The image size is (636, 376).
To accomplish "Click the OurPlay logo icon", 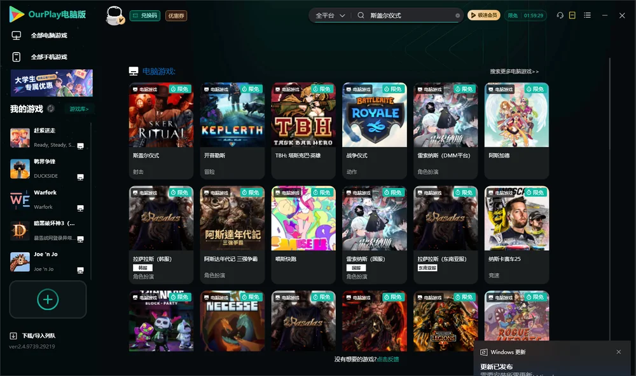I will [x=17, y=14].
